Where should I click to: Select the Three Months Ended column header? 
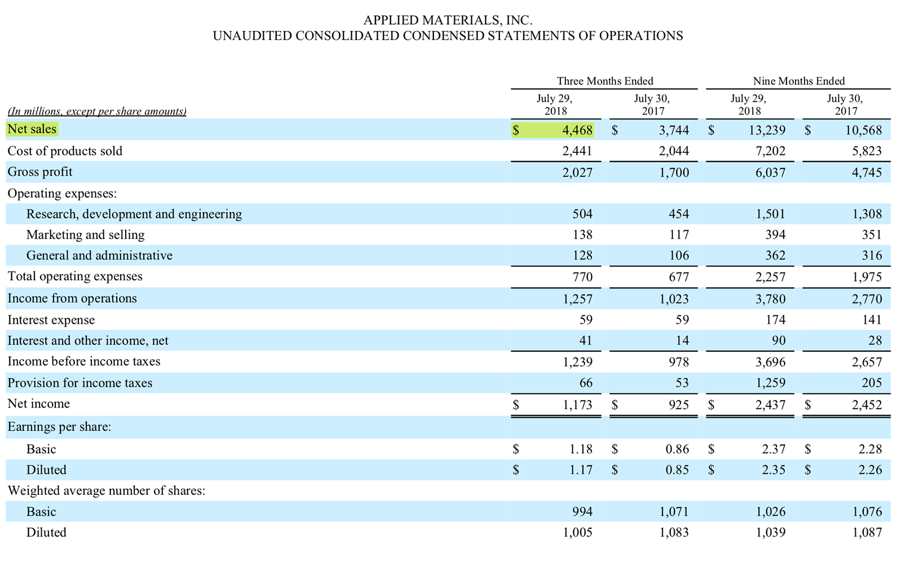pyautogui.click(x=604, y=81)
